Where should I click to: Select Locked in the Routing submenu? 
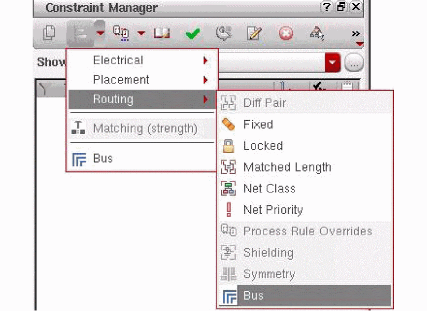(x=305, y=146)
